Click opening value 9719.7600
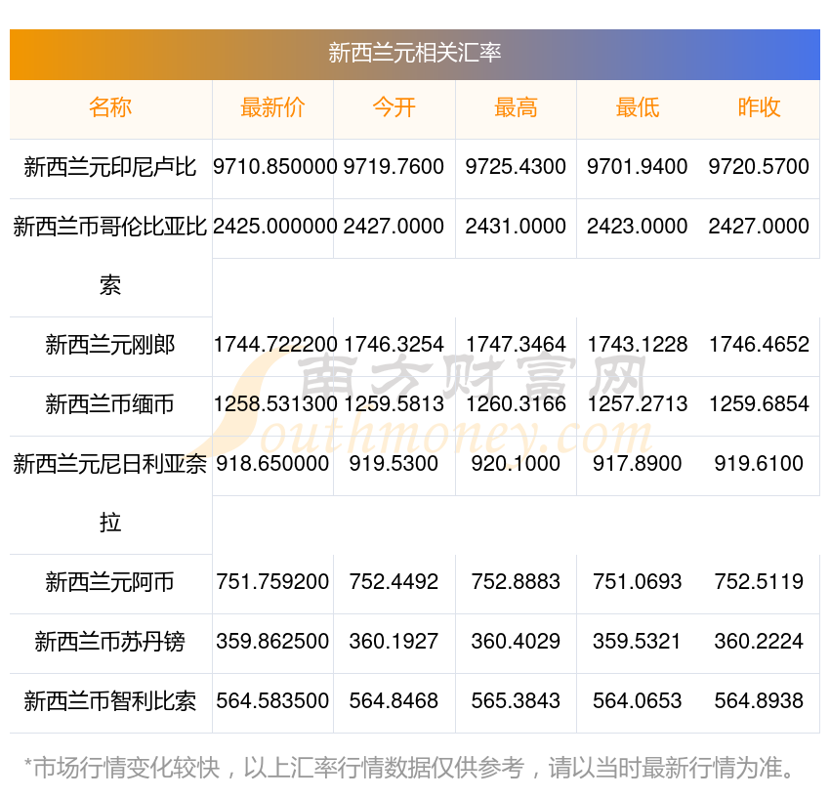The image size is (830, 798). (394, 167)
